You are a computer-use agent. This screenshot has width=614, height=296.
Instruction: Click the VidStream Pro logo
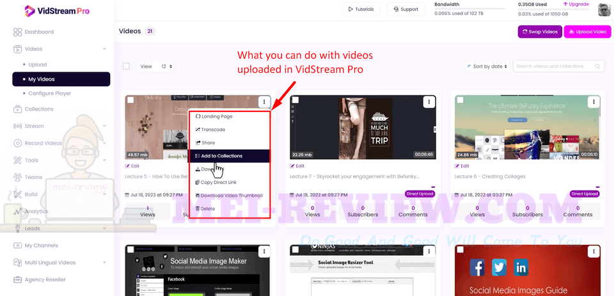(57, 11)
